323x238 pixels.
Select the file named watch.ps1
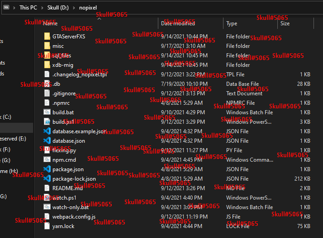64,198
